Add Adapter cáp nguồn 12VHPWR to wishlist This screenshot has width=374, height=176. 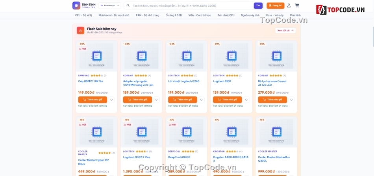(x=156, y=100)
